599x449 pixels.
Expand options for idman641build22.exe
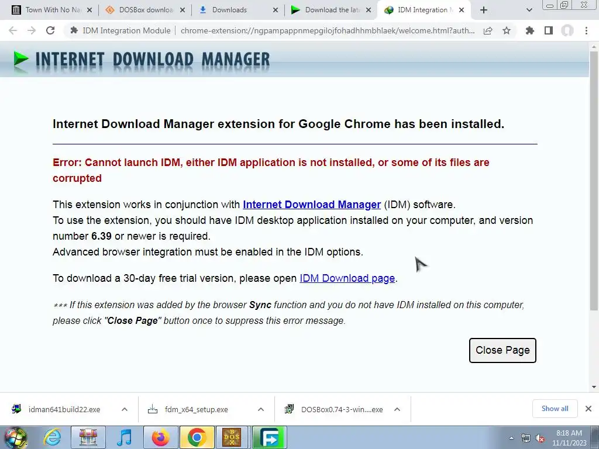[125, 409]
